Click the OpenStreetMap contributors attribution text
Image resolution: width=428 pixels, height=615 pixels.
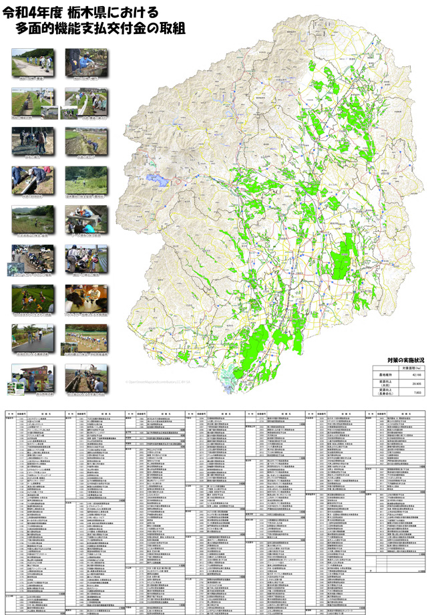158,382
